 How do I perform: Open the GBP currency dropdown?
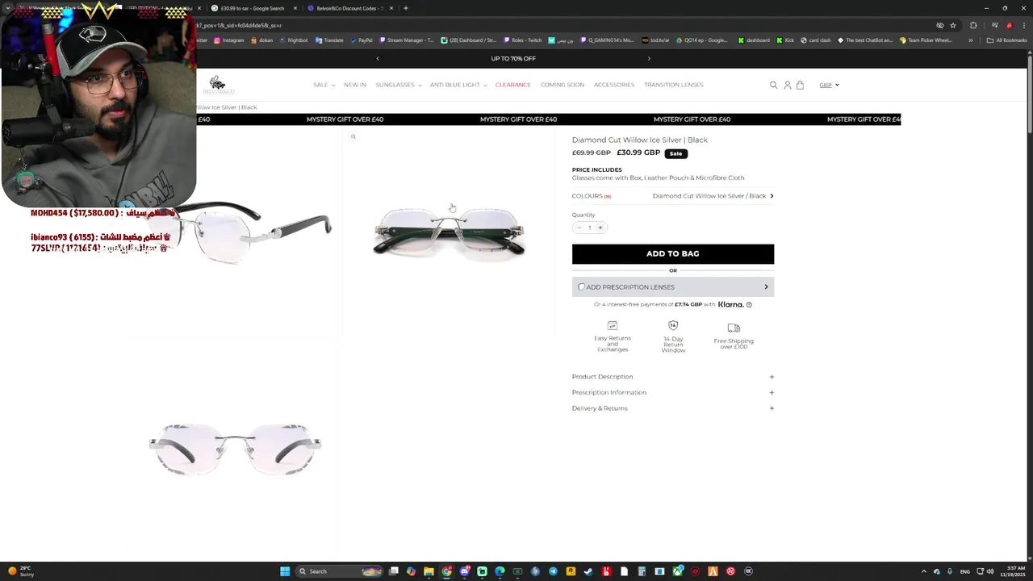[829, 85]
